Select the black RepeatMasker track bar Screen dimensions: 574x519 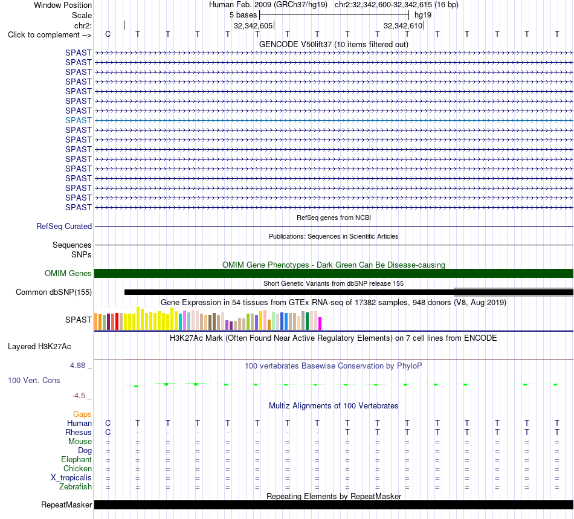[334, 504]
